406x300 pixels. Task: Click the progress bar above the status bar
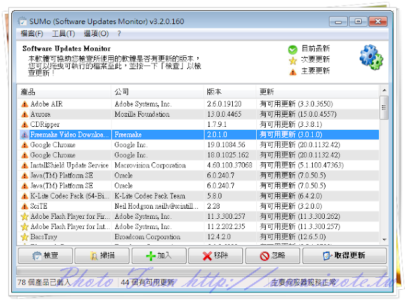pos(202,270)
